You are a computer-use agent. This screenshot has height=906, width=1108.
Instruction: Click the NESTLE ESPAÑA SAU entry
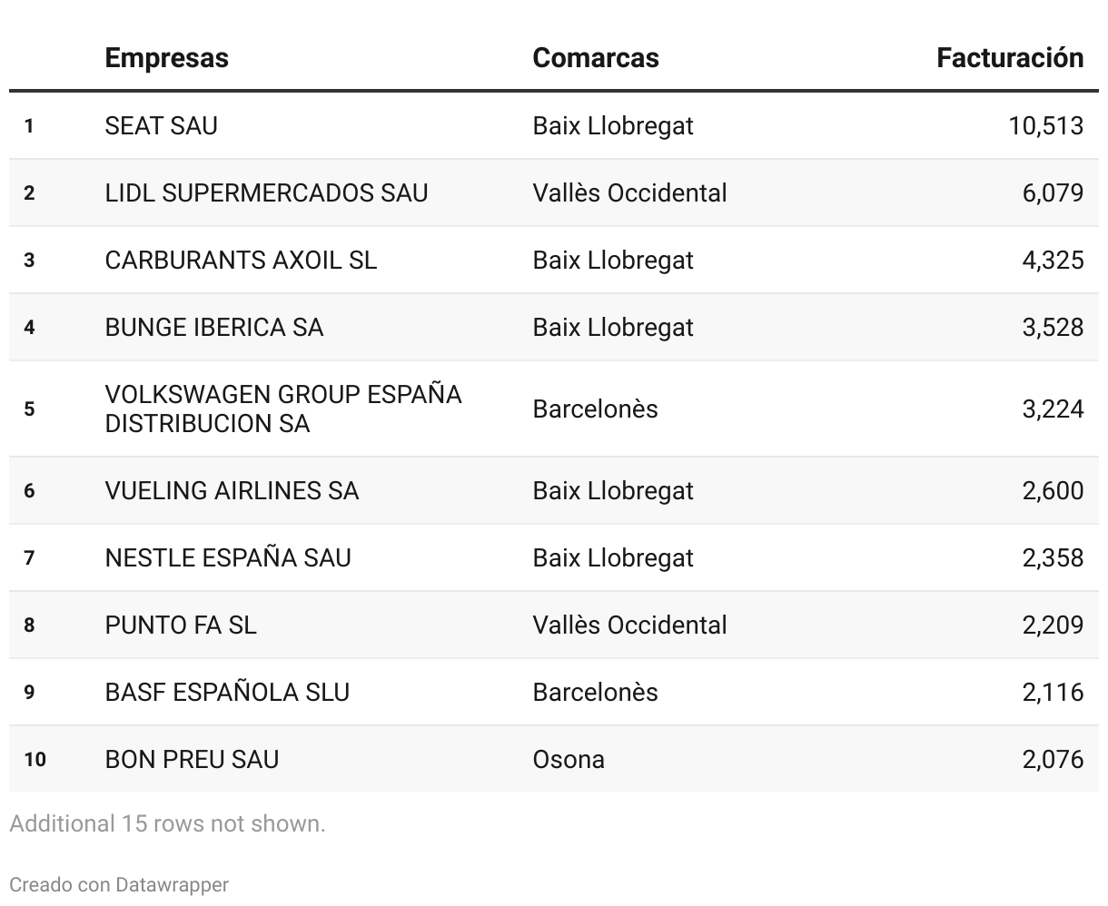point(227,557)
